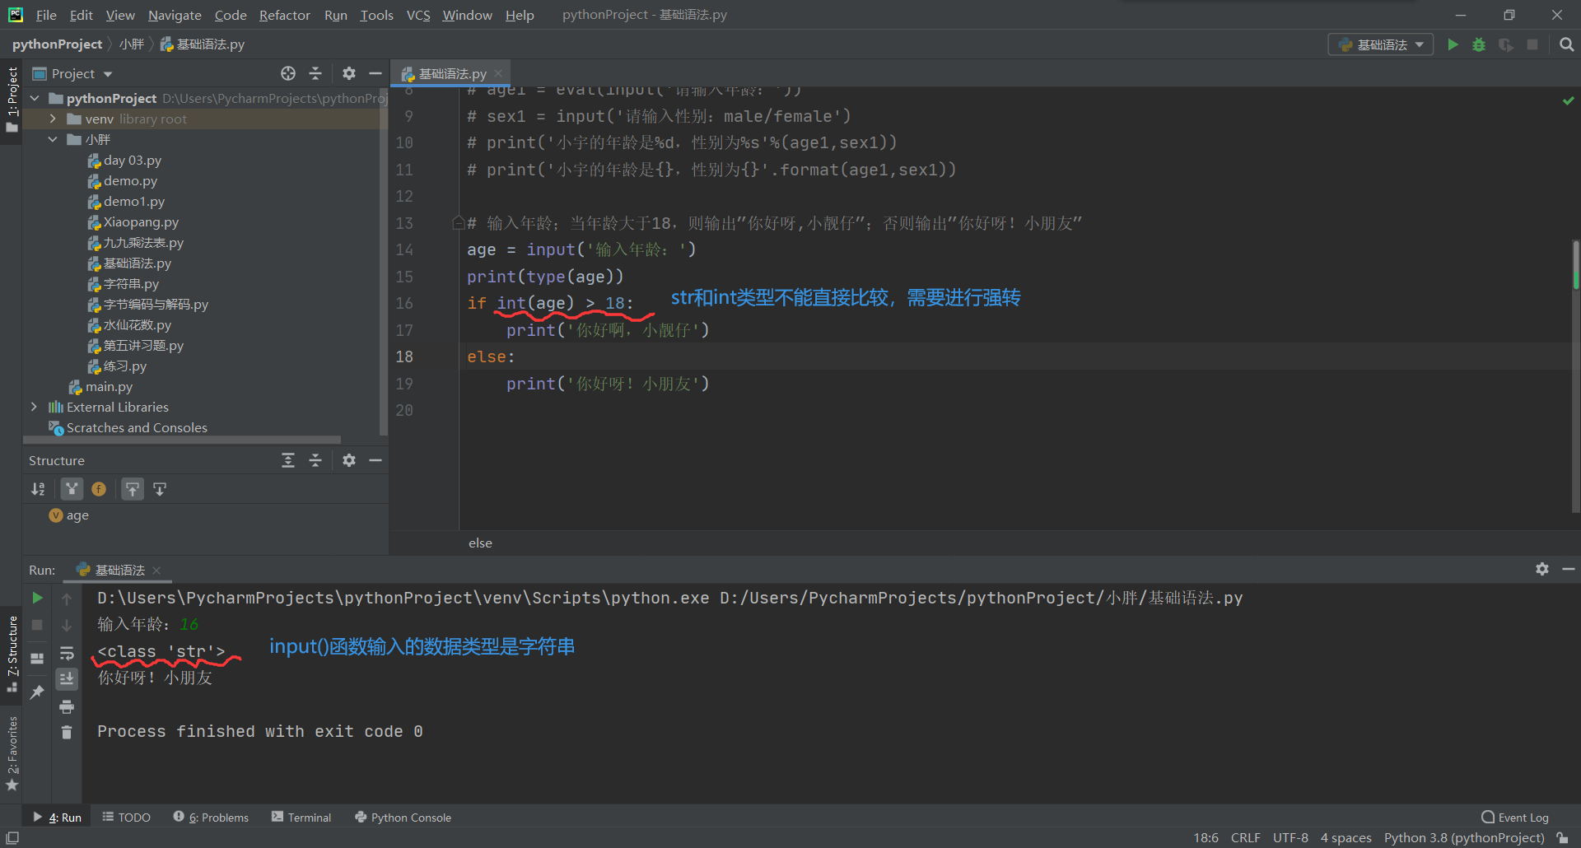
Task: Collapse all in Project panel toolbar
Action: (315, 73)
